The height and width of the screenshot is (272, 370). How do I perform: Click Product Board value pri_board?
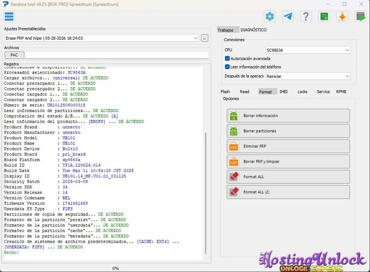[x=74, y=154]
